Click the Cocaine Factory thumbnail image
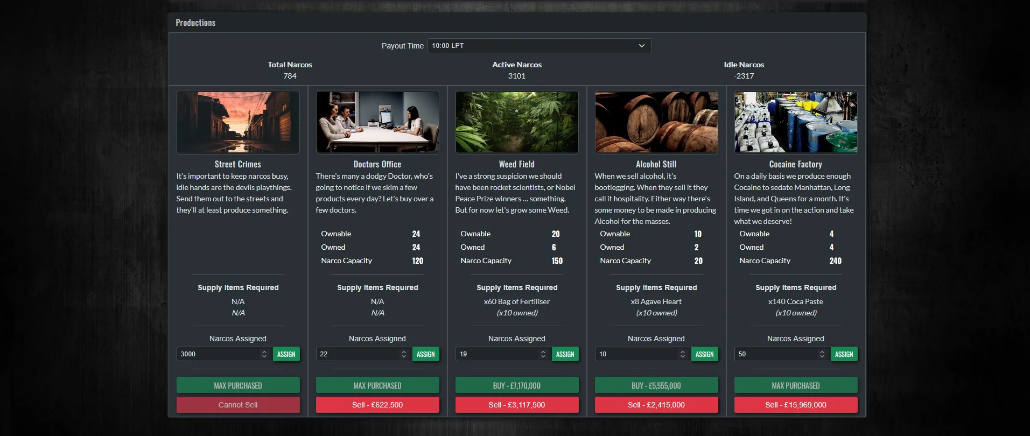The width and height of the screenshot is (1030, 436). [796, 122]
